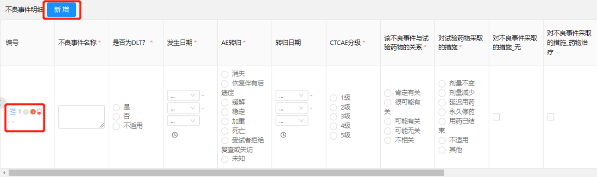
Task: Expand the third 发生日期 dropdown
Action: pos(183,121)
